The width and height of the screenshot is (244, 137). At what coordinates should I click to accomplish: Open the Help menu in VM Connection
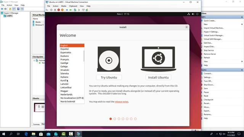click(x=88, y=6)
